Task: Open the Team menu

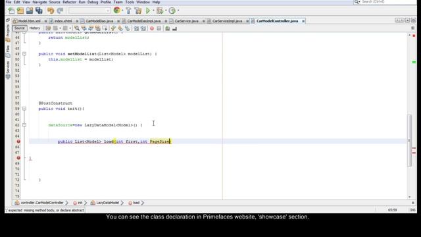Action: [118, 2]
